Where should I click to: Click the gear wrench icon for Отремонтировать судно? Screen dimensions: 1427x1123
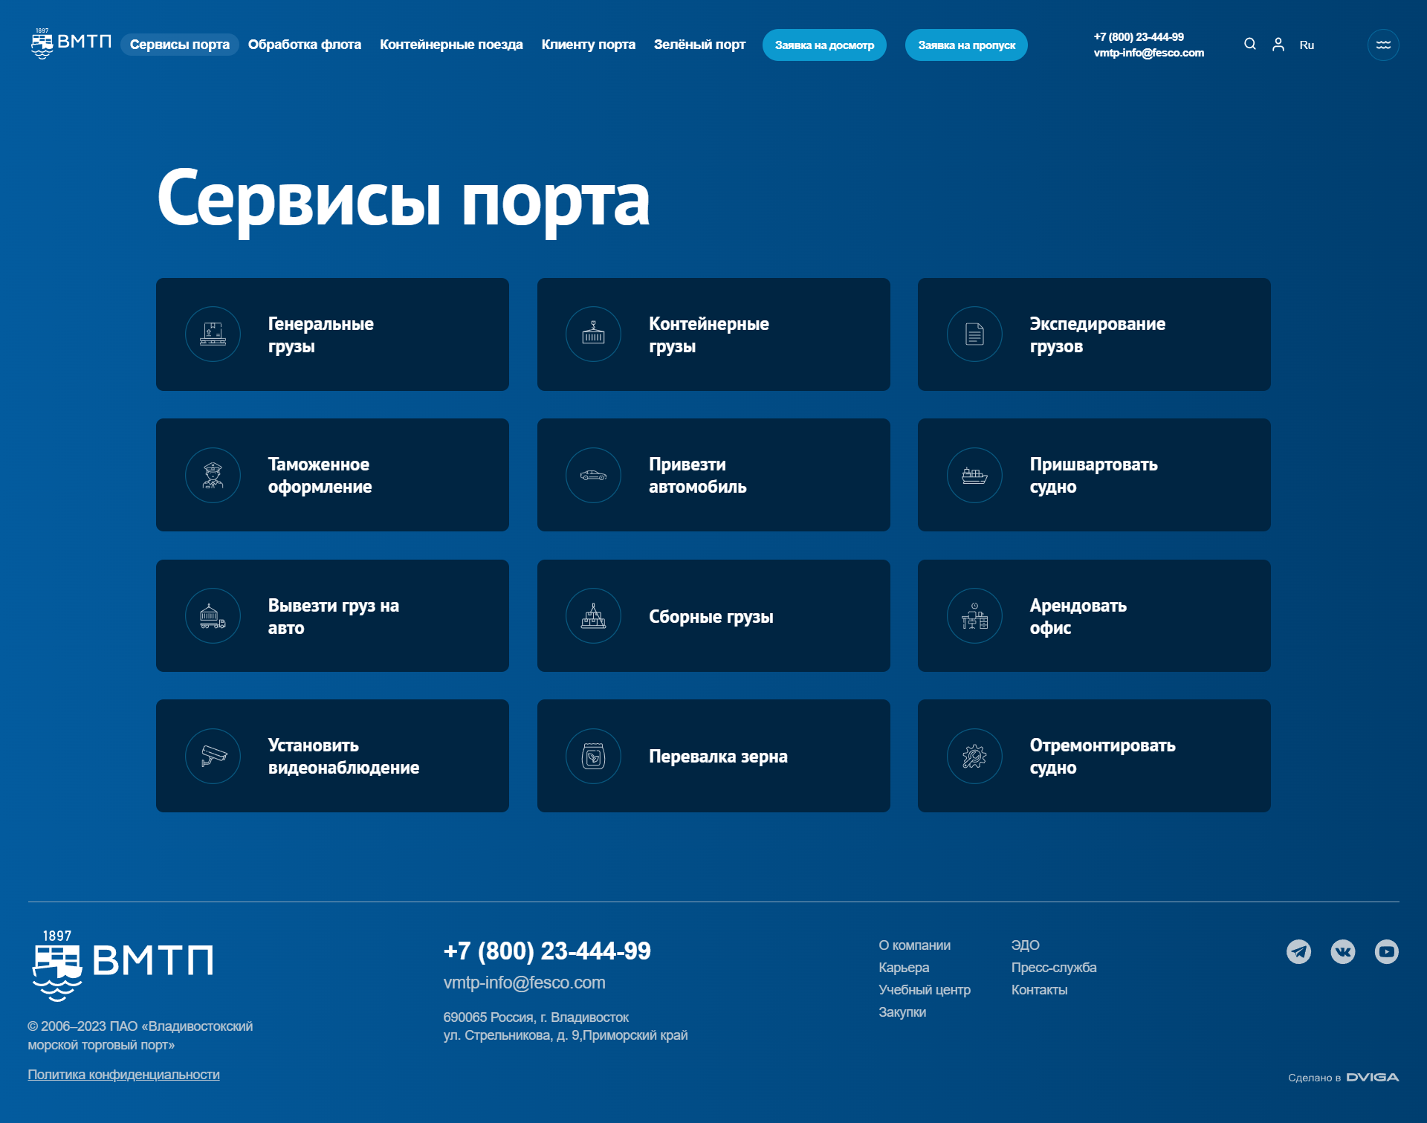point(974,756)
